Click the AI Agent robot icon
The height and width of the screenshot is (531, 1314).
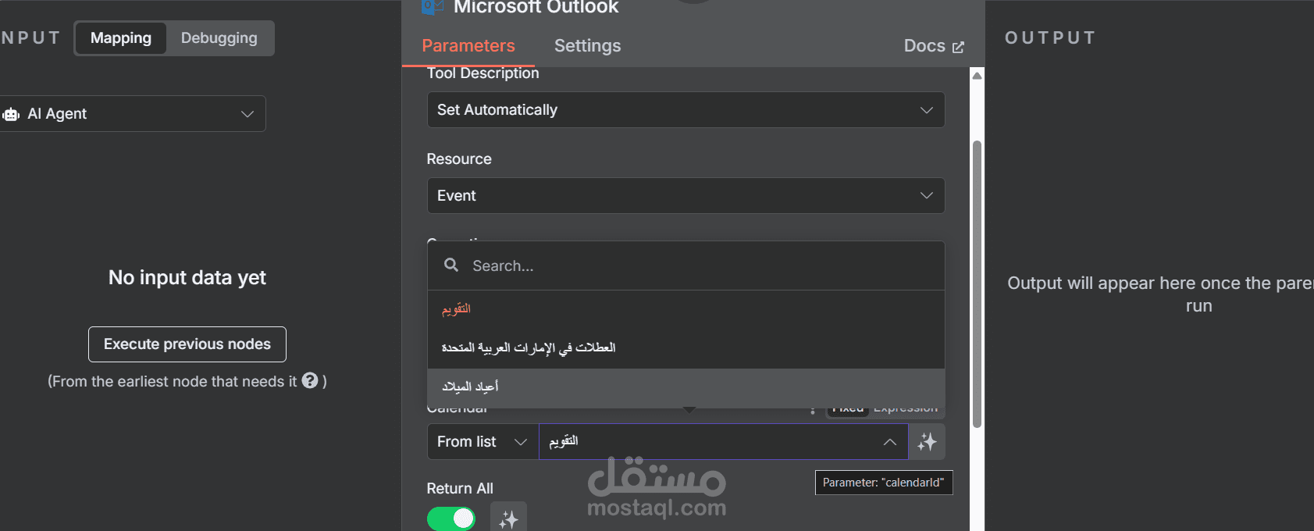point(11,114)
